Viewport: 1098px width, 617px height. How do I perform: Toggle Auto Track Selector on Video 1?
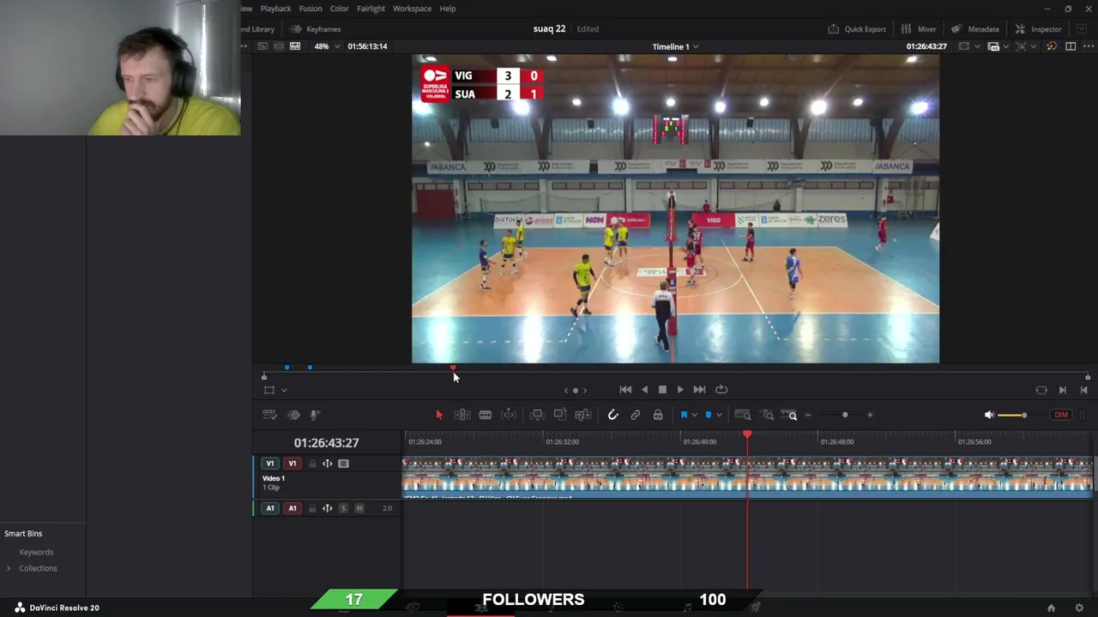point(328,464)
